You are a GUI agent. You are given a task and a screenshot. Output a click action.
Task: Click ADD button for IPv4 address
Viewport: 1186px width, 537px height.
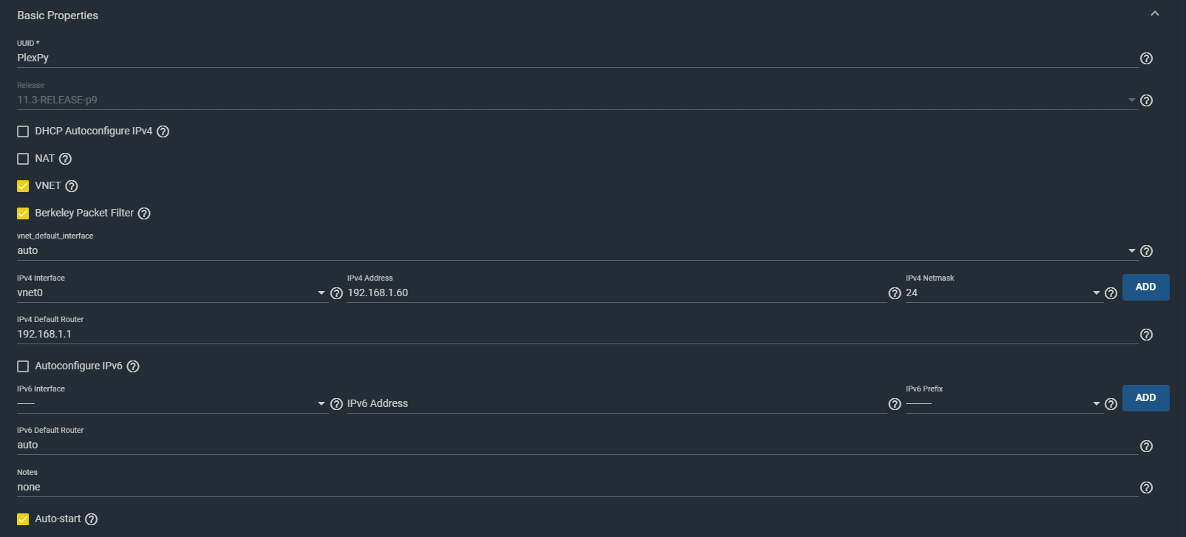[1145, 287]
